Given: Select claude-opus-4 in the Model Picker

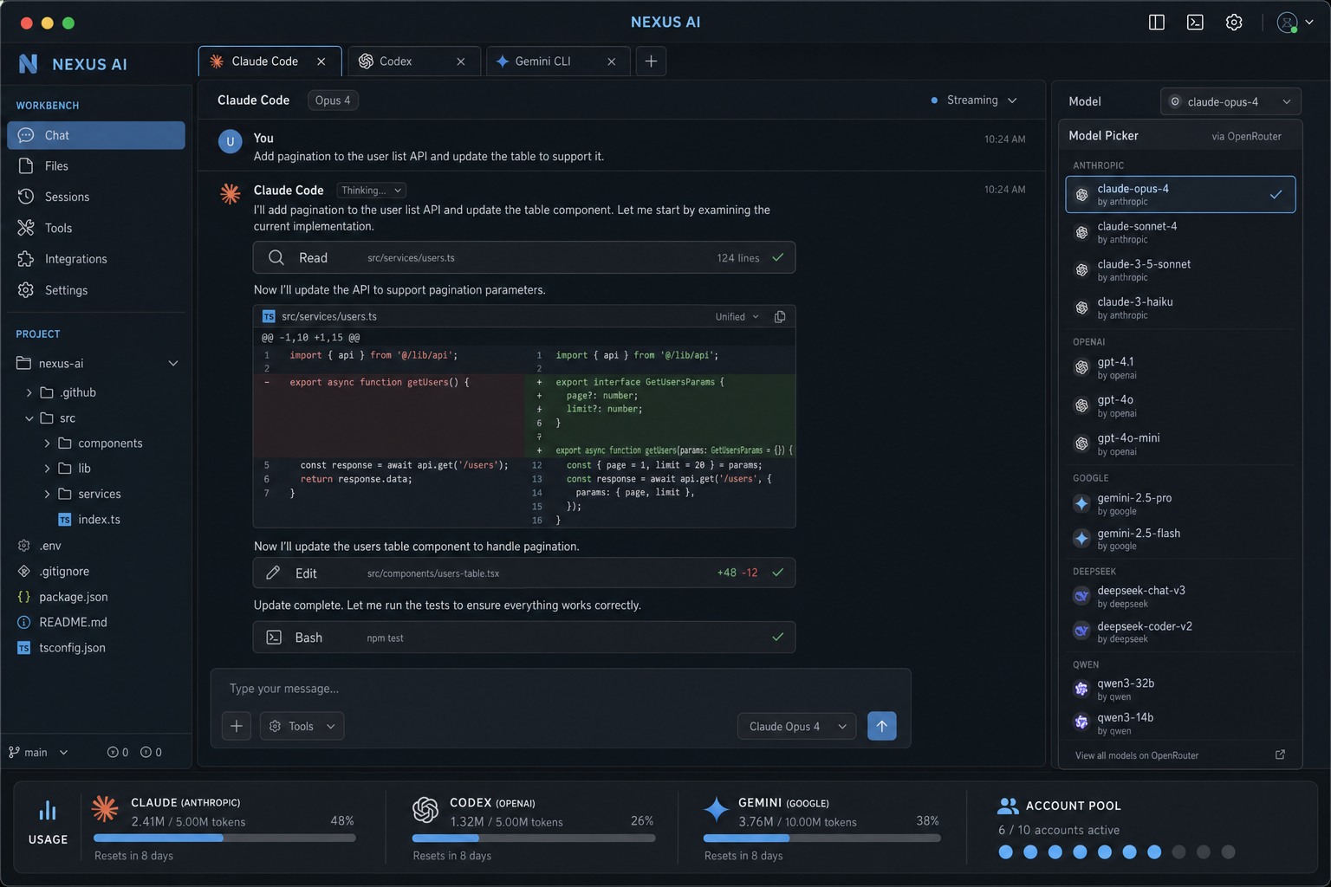Looking at the screenshot, I should coord(1180,195).
